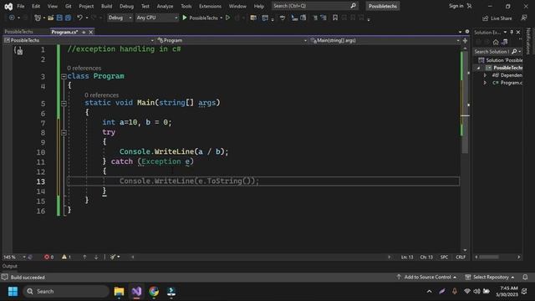
Task: Click Select Repository button
Action: point(491,277)
